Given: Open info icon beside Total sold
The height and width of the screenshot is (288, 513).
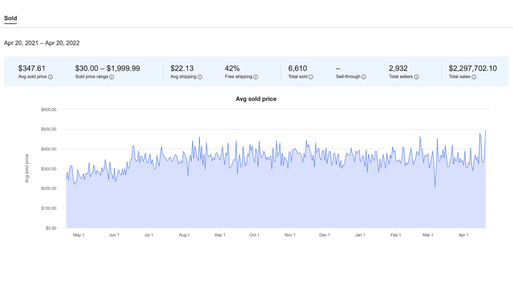Looking at the screenshot, I should coord(311,77).
